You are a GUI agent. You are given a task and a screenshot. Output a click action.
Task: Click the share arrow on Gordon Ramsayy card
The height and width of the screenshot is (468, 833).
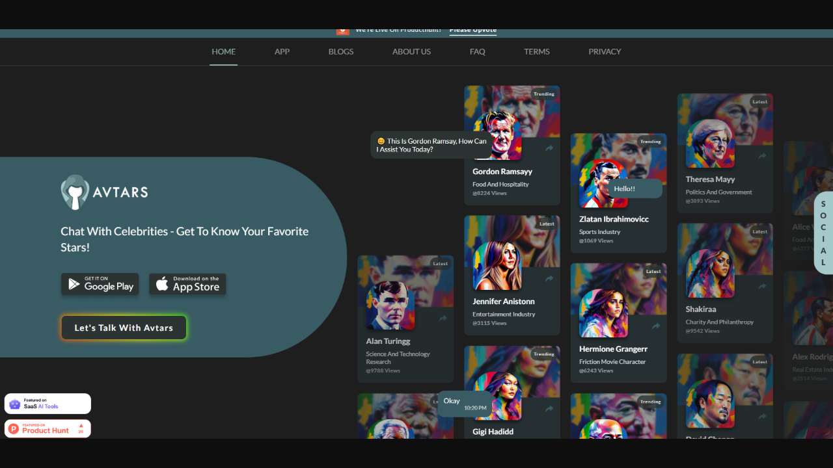point(549,148)
